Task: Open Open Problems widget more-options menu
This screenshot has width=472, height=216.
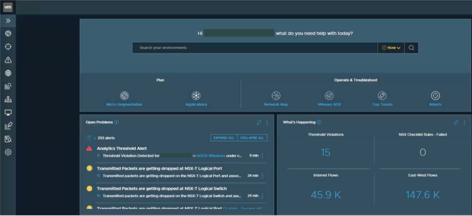Action: tap(267, 123)
